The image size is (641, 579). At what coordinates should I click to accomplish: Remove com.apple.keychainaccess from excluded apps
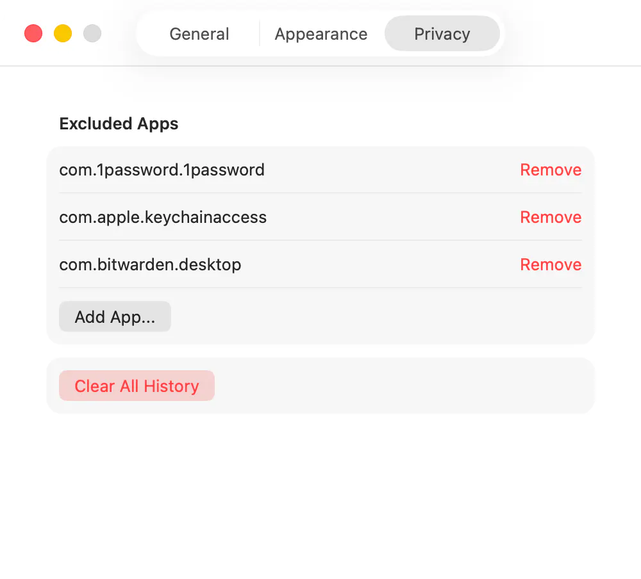tap(550, 217)
